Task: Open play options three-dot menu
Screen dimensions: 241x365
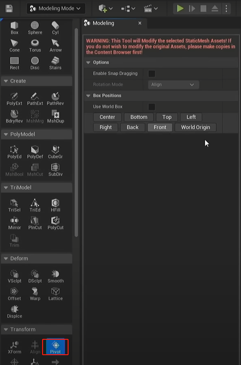Action: (x=226, y=9)
